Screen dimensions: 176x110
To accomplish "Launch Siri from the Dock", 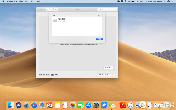I will click(x=18, y=105).
